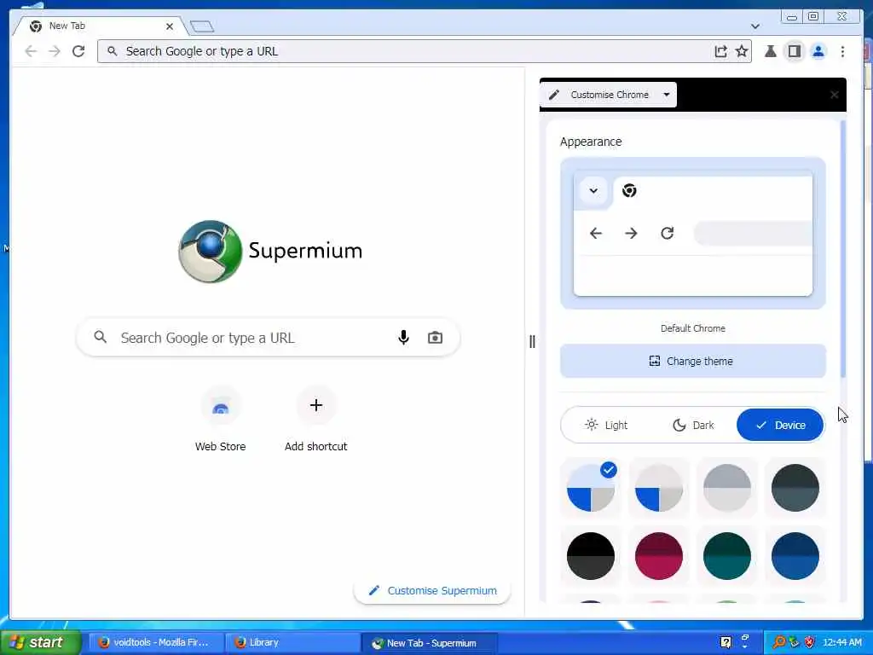Open the tab search chevron in title bar
Viewport: 873px width, 655px height.
pos(755,26)
